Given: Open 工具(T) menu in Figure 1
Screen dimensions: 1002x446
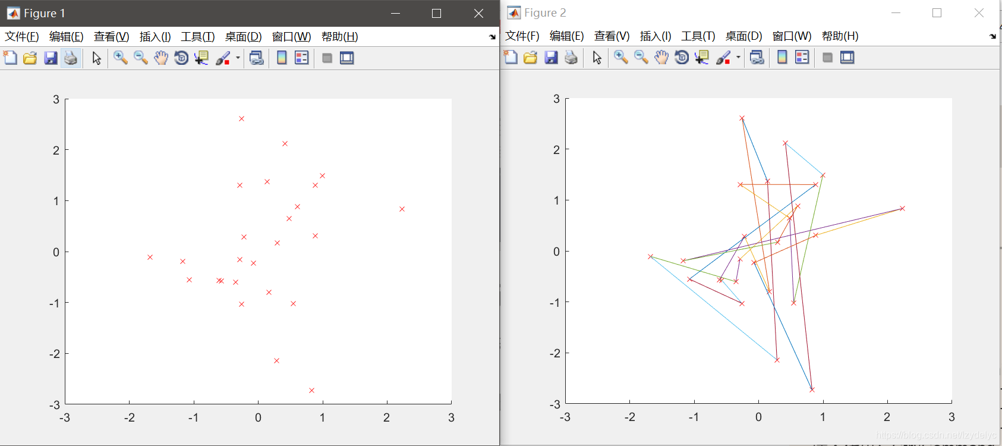Looking at the screenshot, I should point(198,37).
